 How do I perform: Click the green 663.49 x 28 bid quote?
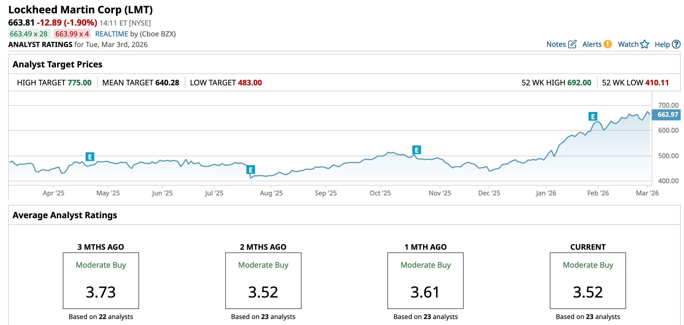pyautogui.click(x=29, y=34)
